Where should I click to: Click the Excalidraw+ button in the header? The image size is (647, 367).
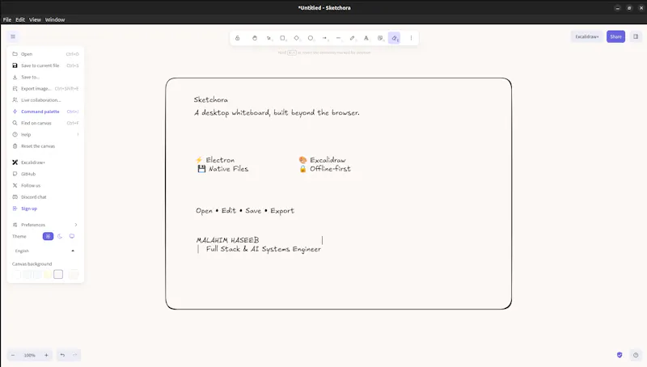(587, 36)
